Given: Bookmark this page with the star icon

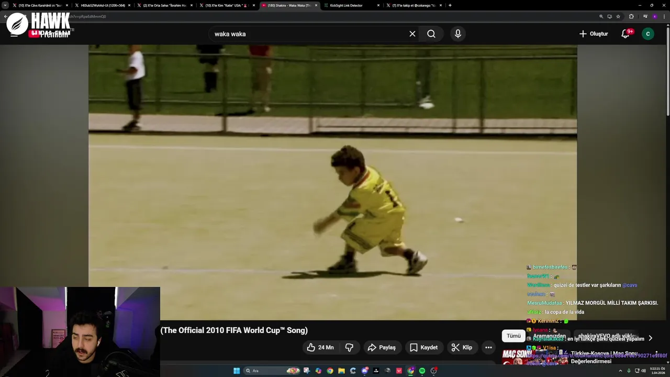Looking at the screenshot, I should (x=618, y=16).
